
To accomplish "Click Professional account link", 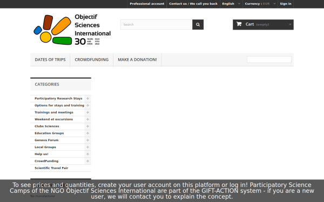I will click(x=147, y=4).
